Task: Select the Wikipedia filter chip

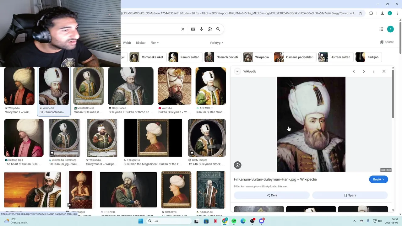Action: [257, 57]
